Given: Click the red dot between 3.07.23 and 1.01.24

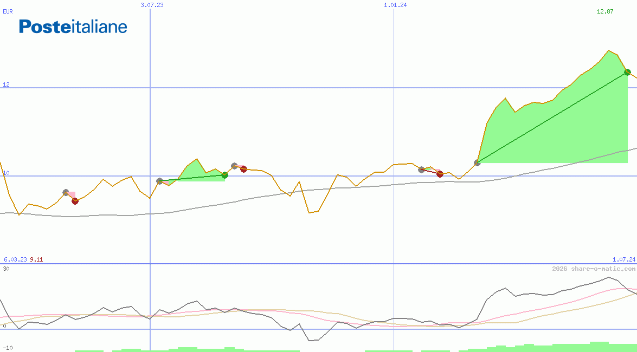Looking at the screenshot, I should pyautogui.click(x=243, y=169).
